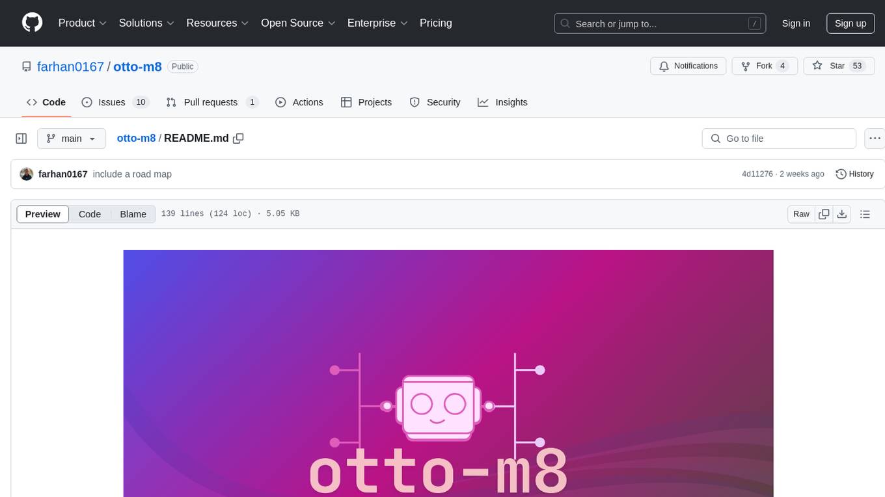Click the Notifications bell button
Image resolution: width=885 pixels, height=497 pixels.
688,66
